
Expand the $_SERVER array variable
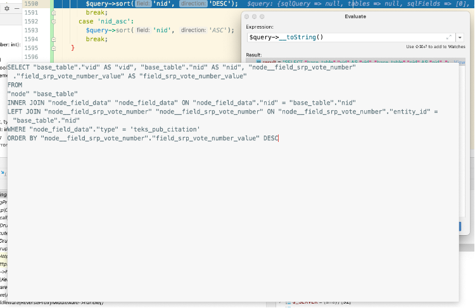(280, 302)
